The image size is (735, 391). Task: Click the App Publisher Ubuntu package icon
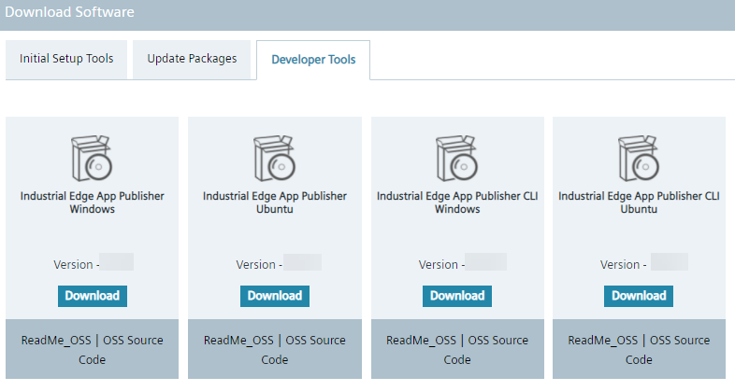(274, 158)
